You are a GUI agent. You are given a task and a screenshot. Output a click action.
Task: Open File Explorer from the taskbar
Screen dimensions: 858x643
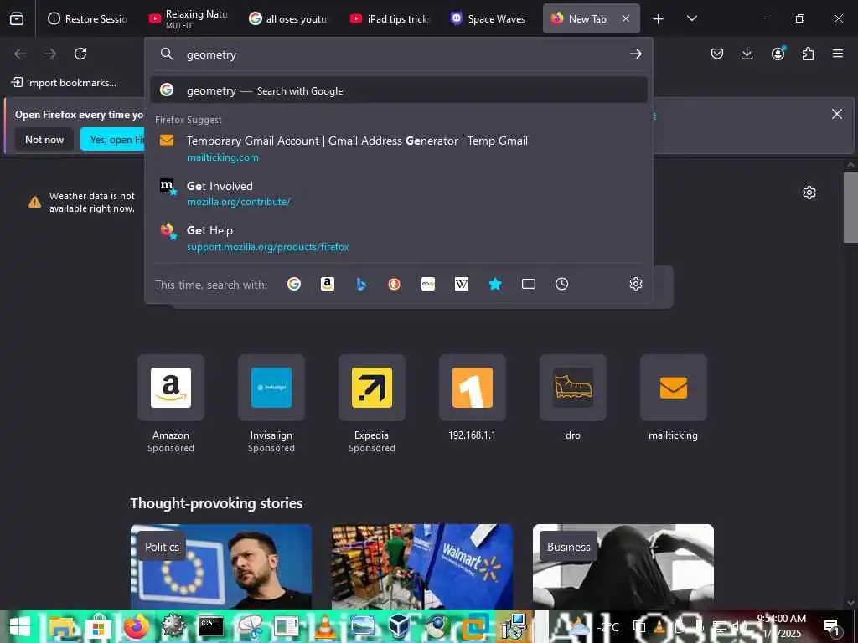click(61, 626)
